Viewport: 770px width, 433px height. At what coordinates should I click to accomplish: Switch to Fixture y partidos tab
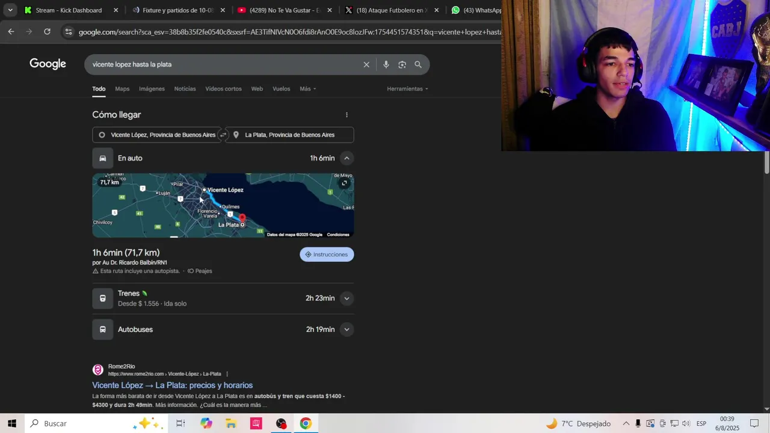coord(178,10)
